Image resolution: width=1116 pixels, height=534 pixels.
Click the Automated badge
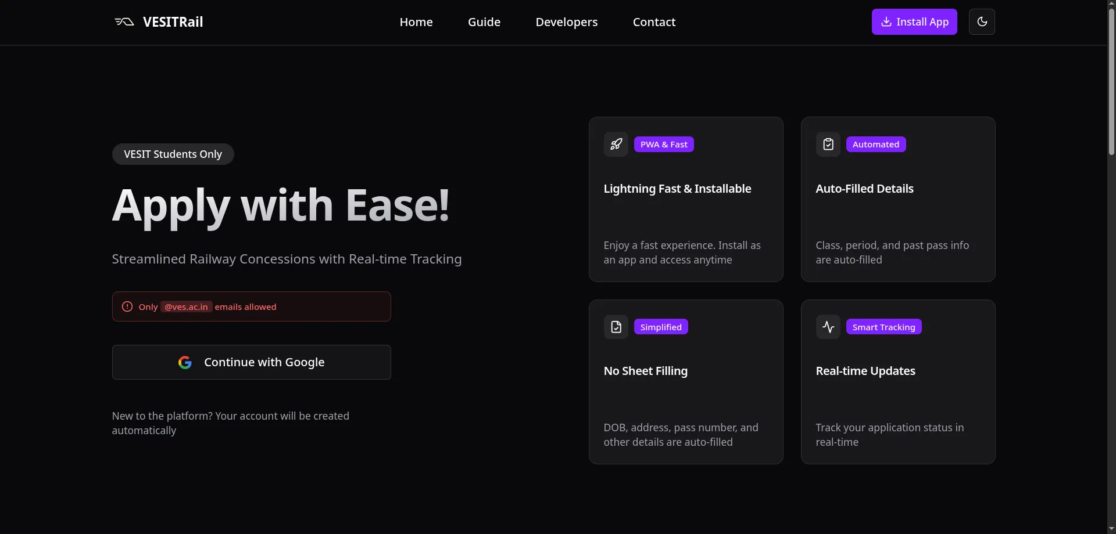coord(876,144)
